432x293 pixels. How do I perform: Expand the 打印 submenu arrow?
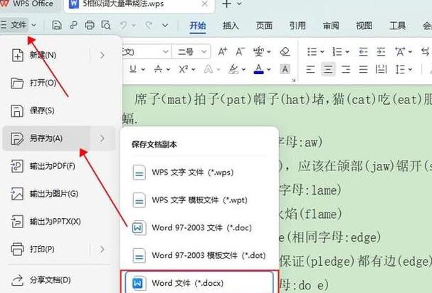click(102, 249)
